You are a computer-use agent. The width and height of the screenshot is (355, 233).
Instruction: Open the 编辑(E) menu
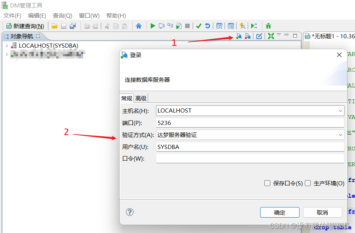pyautogui.click(x=37, y=16)
